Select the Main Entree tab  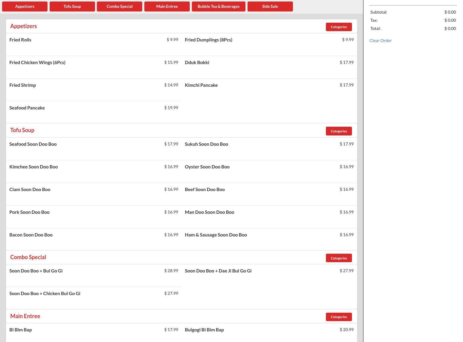[167, 6]
